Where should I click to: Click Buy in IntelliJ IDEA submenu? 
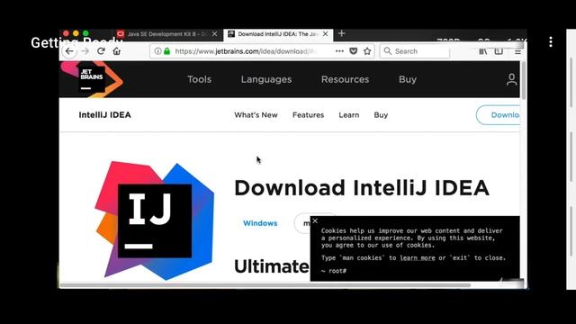(381, 115)
